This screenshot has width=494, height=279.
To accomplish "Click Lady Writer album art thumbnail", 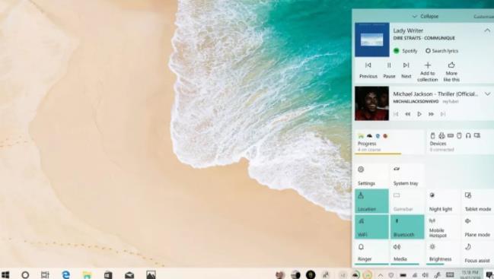I will coord(372,40).
